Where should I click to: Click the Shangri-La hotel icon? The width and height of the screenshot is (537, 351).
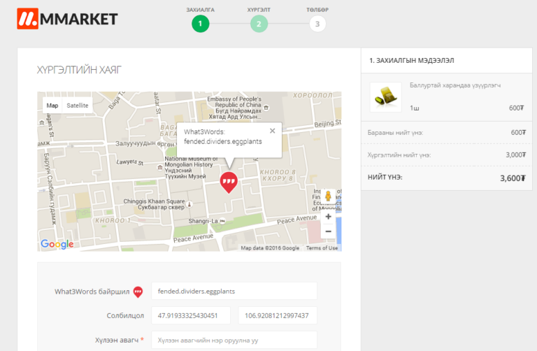point(222,221)
